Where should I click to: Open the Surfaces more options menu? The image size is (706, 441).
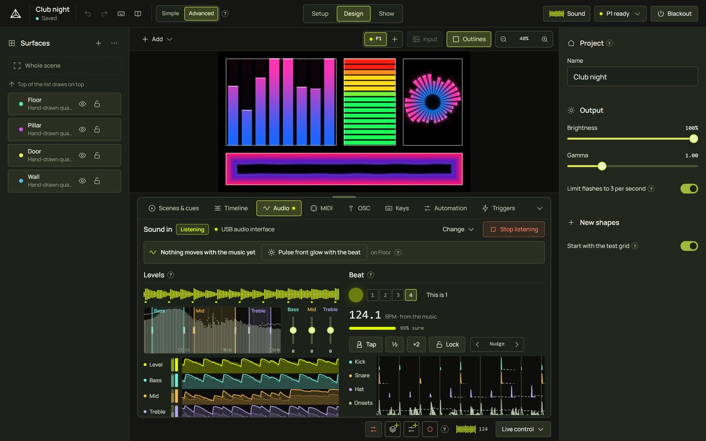114,43
